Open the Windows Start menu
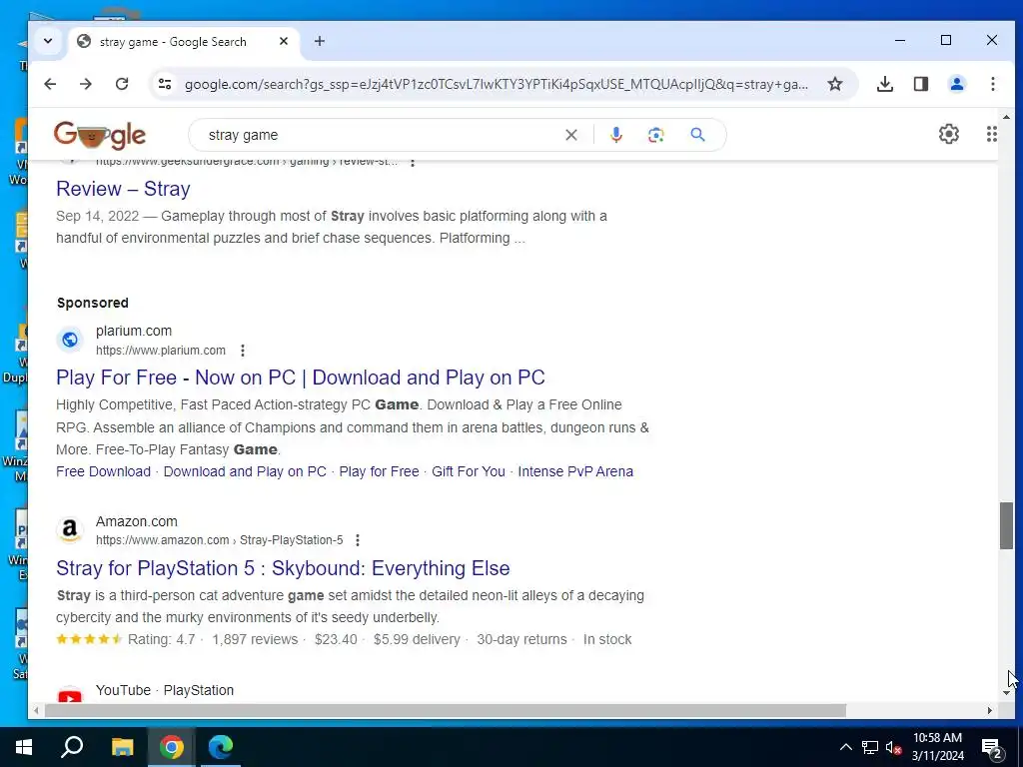The height and width of the screenshot is (767, 1023). (x=24, y=747)
